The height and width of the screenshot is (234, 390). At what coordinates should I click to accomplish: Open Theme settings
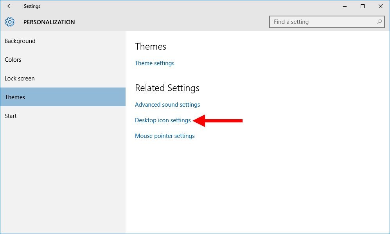(155, 63)
